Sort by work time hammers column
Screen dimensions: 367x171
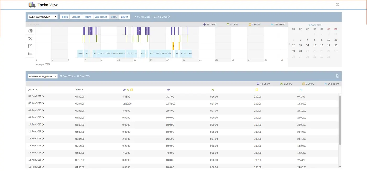[213, 90]
